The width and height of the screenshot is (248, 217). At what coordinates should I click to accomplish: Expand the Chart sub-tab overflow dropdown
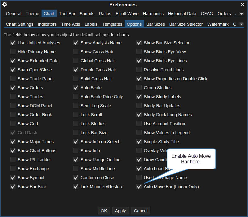tap(241, 24)
